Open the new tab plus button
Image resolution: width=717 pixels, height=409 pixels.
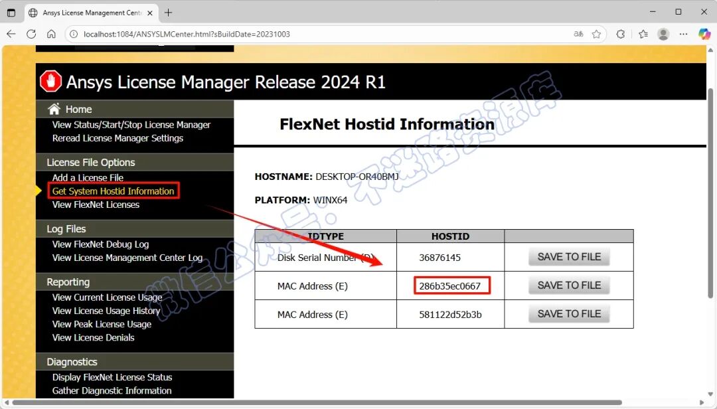168,13
